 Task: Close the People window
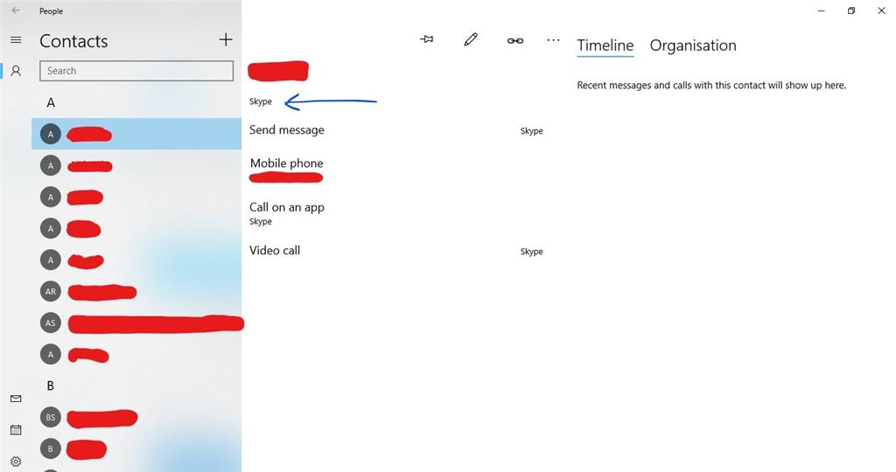tap(881, 10)
